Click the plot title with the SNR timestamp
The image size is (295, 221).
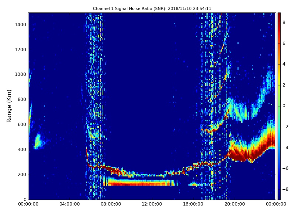point(152,8)
